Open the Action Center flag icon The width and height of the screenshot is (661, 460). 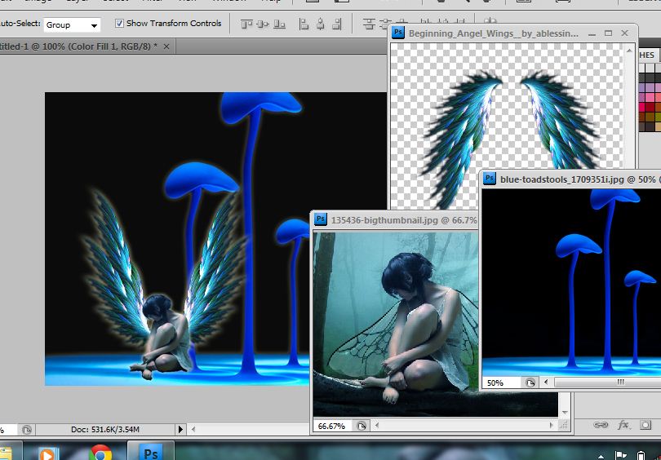621,455
